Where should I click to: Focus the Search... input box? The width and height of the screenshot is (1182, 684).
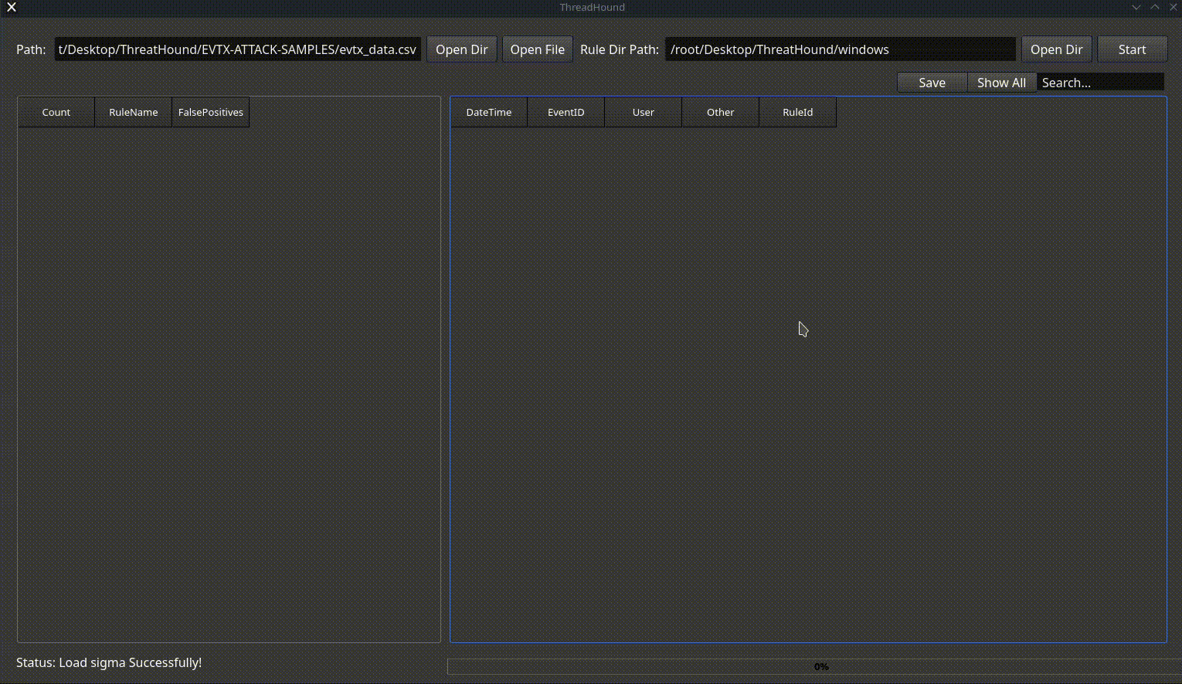click(1100, 83)
